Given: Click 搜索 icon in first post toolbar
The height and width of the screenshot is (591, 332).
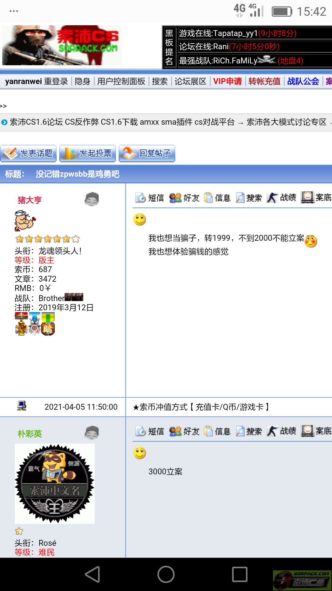Looking at the screenshot, I should point(249,198).
